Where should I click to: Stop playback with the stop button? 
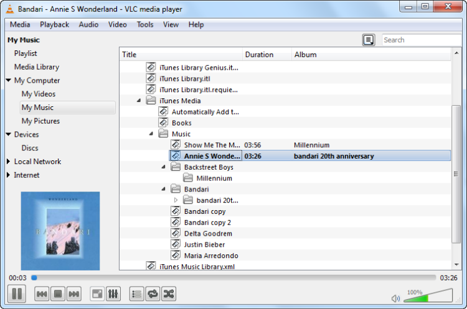point(58,294)
